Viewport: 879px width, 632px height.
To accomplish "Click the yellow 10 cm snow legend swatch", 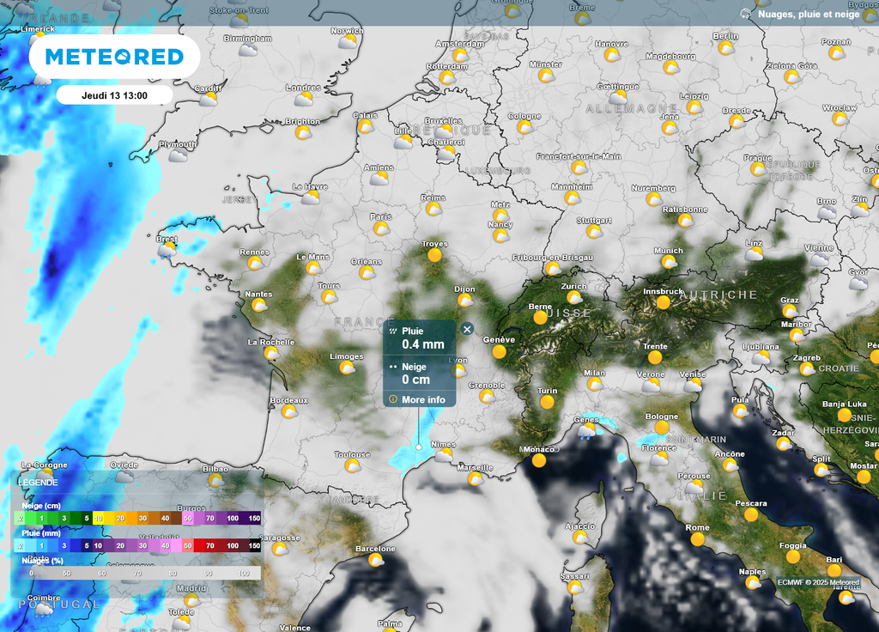I will (x=98, y=518).
